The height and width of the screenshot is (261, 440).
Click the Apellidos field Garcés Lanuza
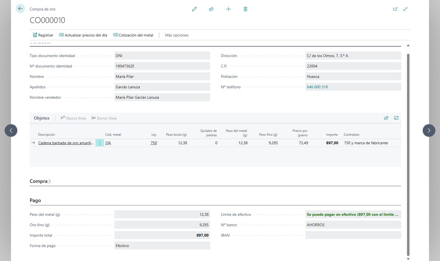(x=162, y=87)
